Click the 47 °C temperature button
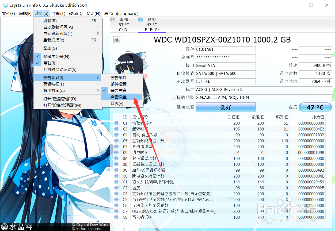 [x=315, y=107]
